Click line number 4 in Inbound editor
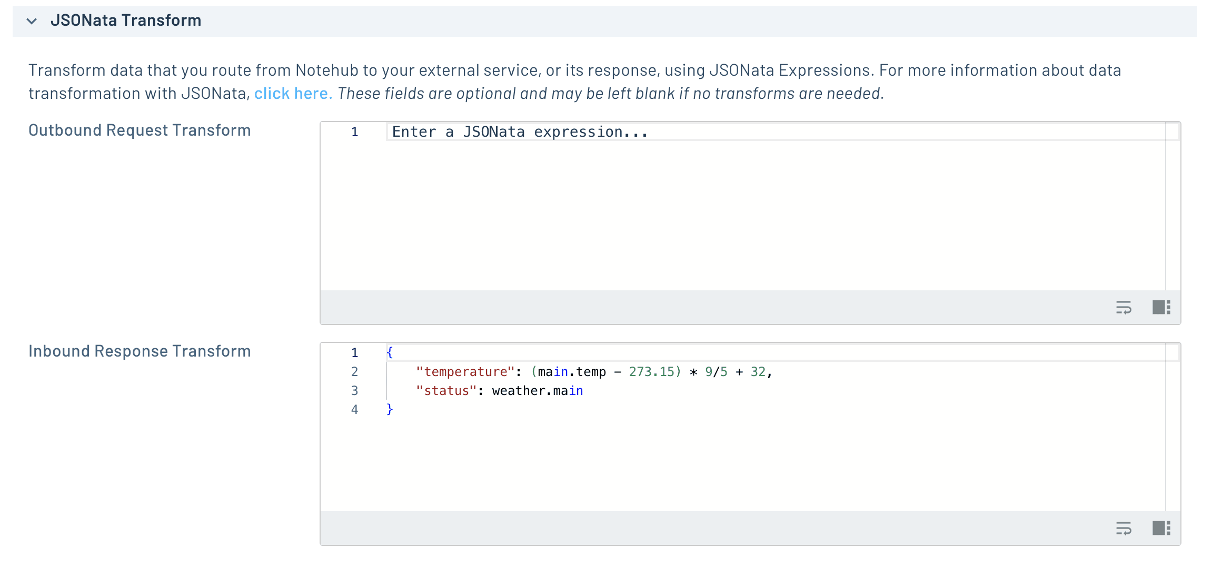This screenshot has height=568, width=1212. [x=354, y=410]
